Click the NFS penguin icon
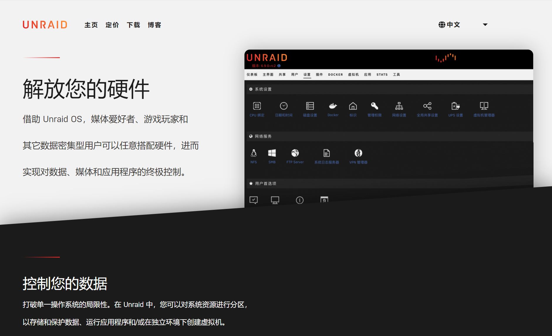The image size is (552, 336). tap(254, 153)
